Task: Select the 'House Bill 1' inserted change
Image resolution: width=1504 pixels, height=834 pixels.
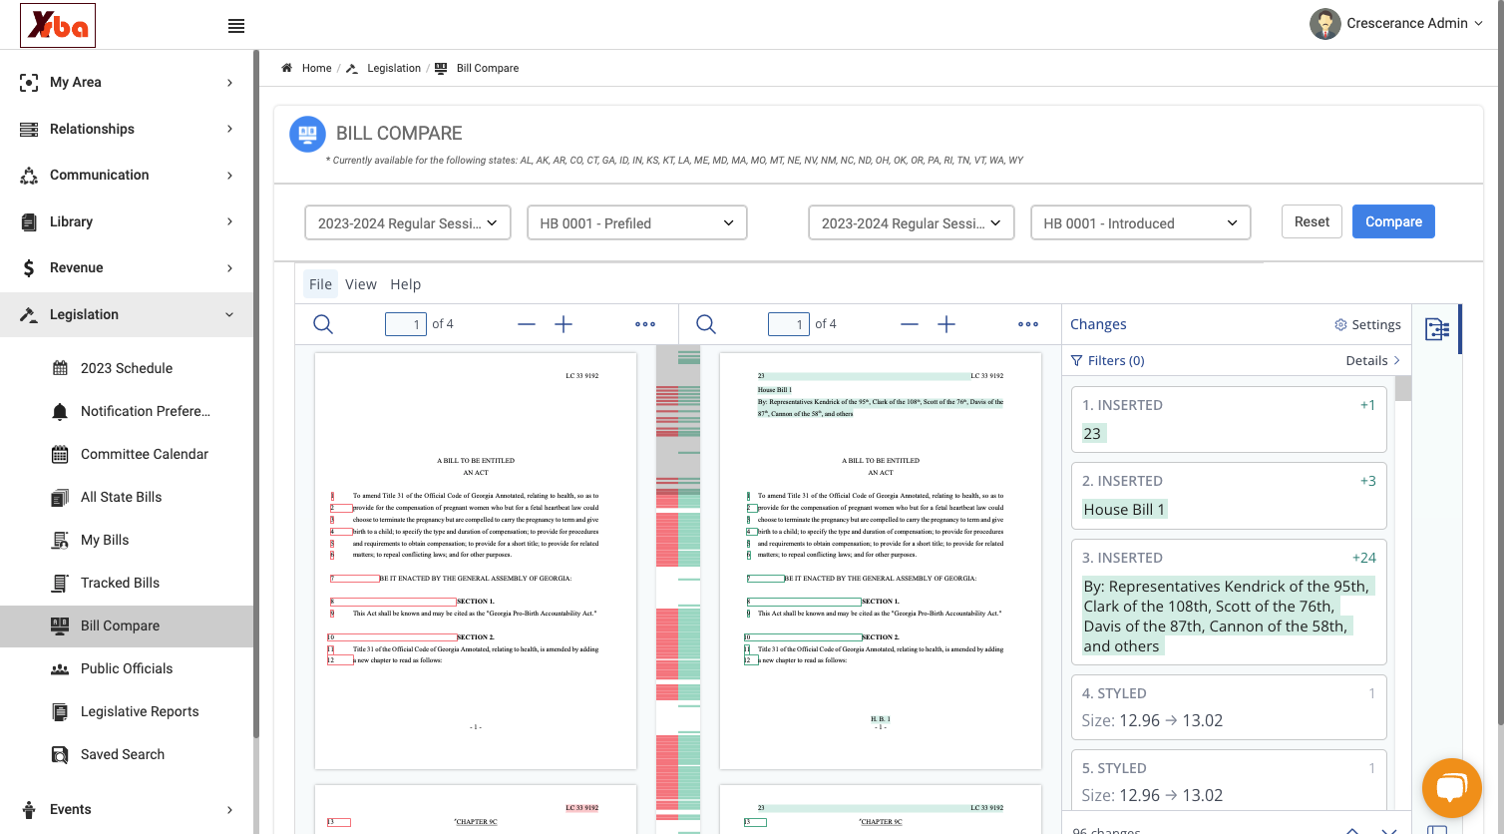Action: click(x=1229, y=496)
